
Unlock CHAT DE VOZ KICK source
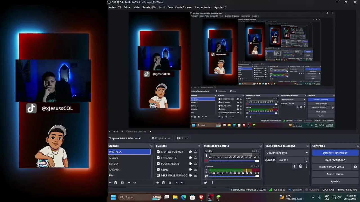(x=195, y=152)
